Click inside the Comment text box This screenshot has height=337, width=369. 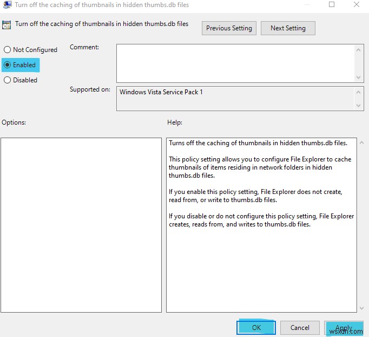click(235, 63)
